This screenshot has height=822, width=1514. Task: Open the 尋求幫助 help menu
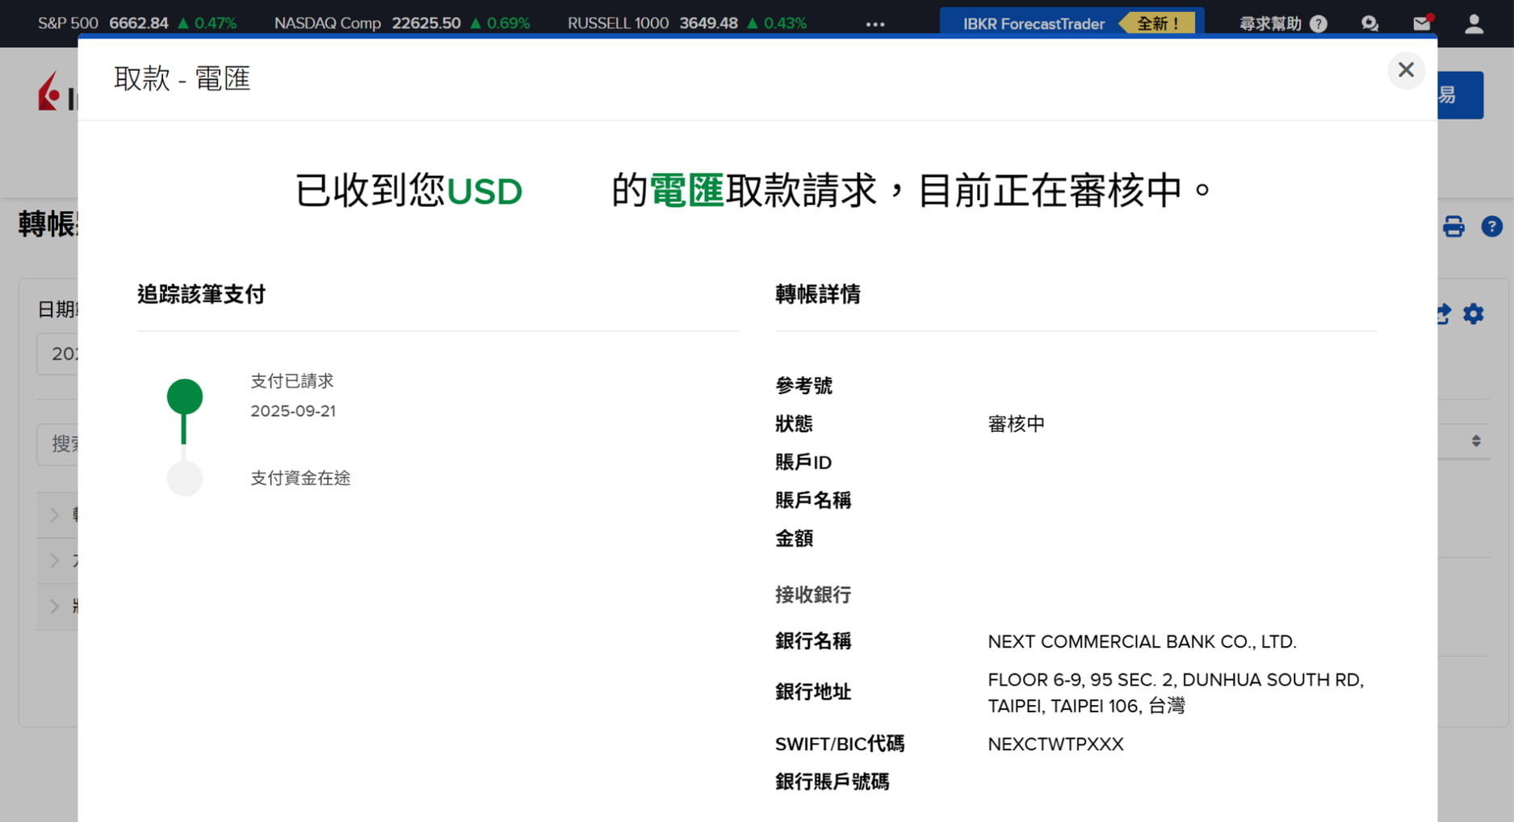1282,23
